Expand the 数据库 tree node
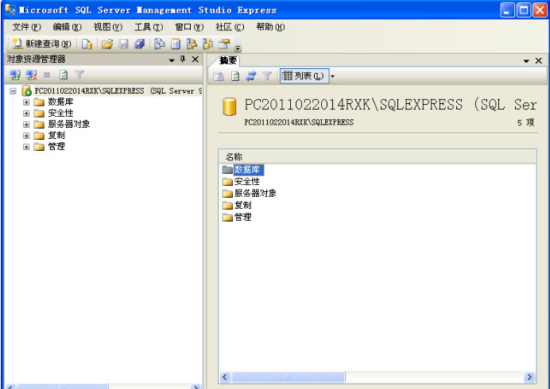Screen dimensions: 550x389 [26, 102]
